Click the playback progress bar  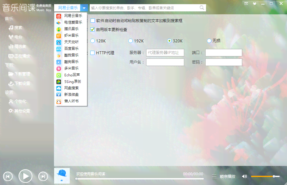pos(140,179)
